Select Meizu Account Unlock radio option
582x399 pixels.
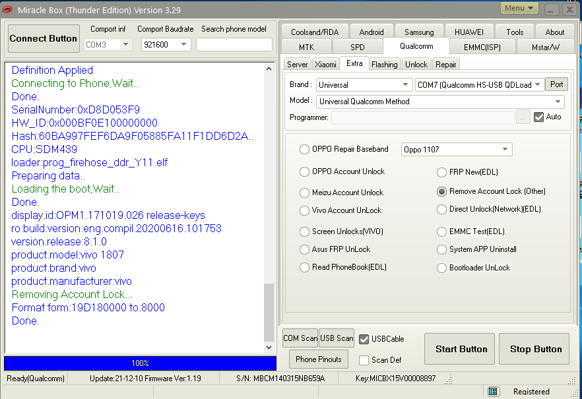coord(304,193)
